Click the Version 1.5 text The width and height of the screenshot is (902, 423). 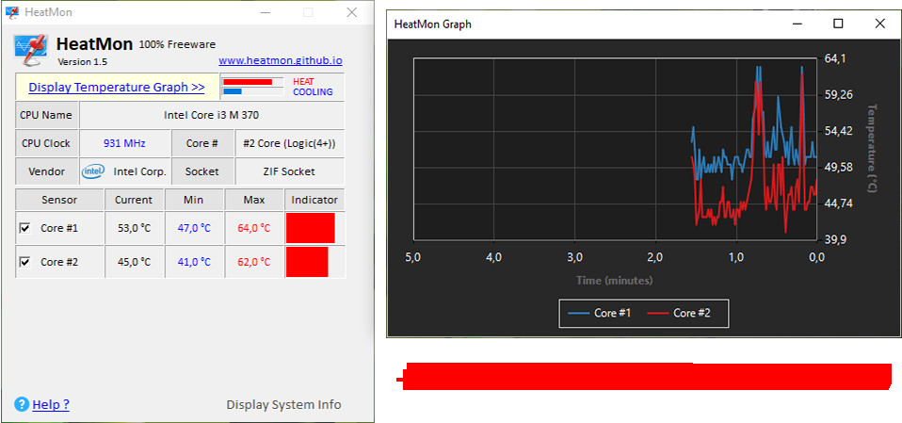(82, 61)
